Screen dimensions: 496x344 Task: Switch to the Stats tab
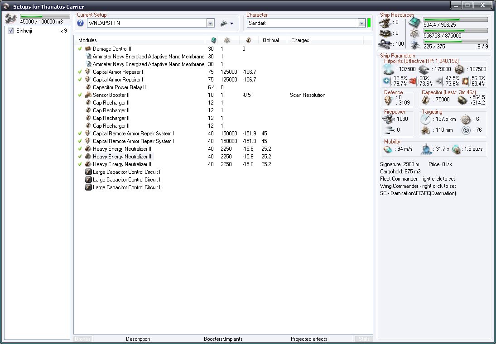point(364,339)
